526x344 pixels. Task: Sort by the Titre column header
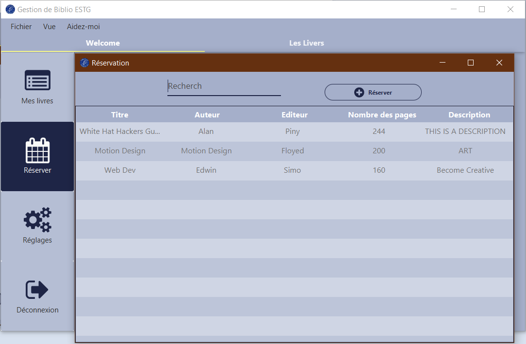pos(120,115)
